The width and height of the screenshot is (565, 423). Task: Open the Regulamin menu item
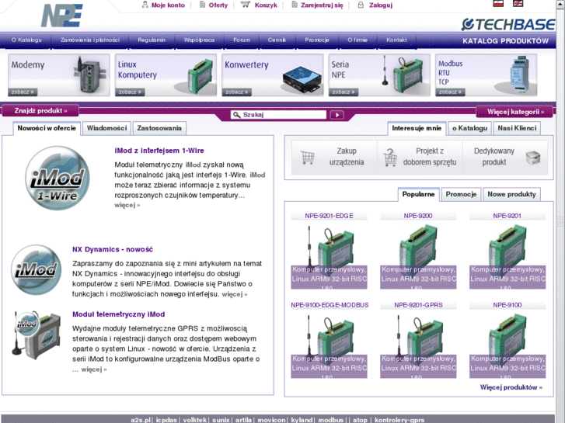(x=152, y=40)
